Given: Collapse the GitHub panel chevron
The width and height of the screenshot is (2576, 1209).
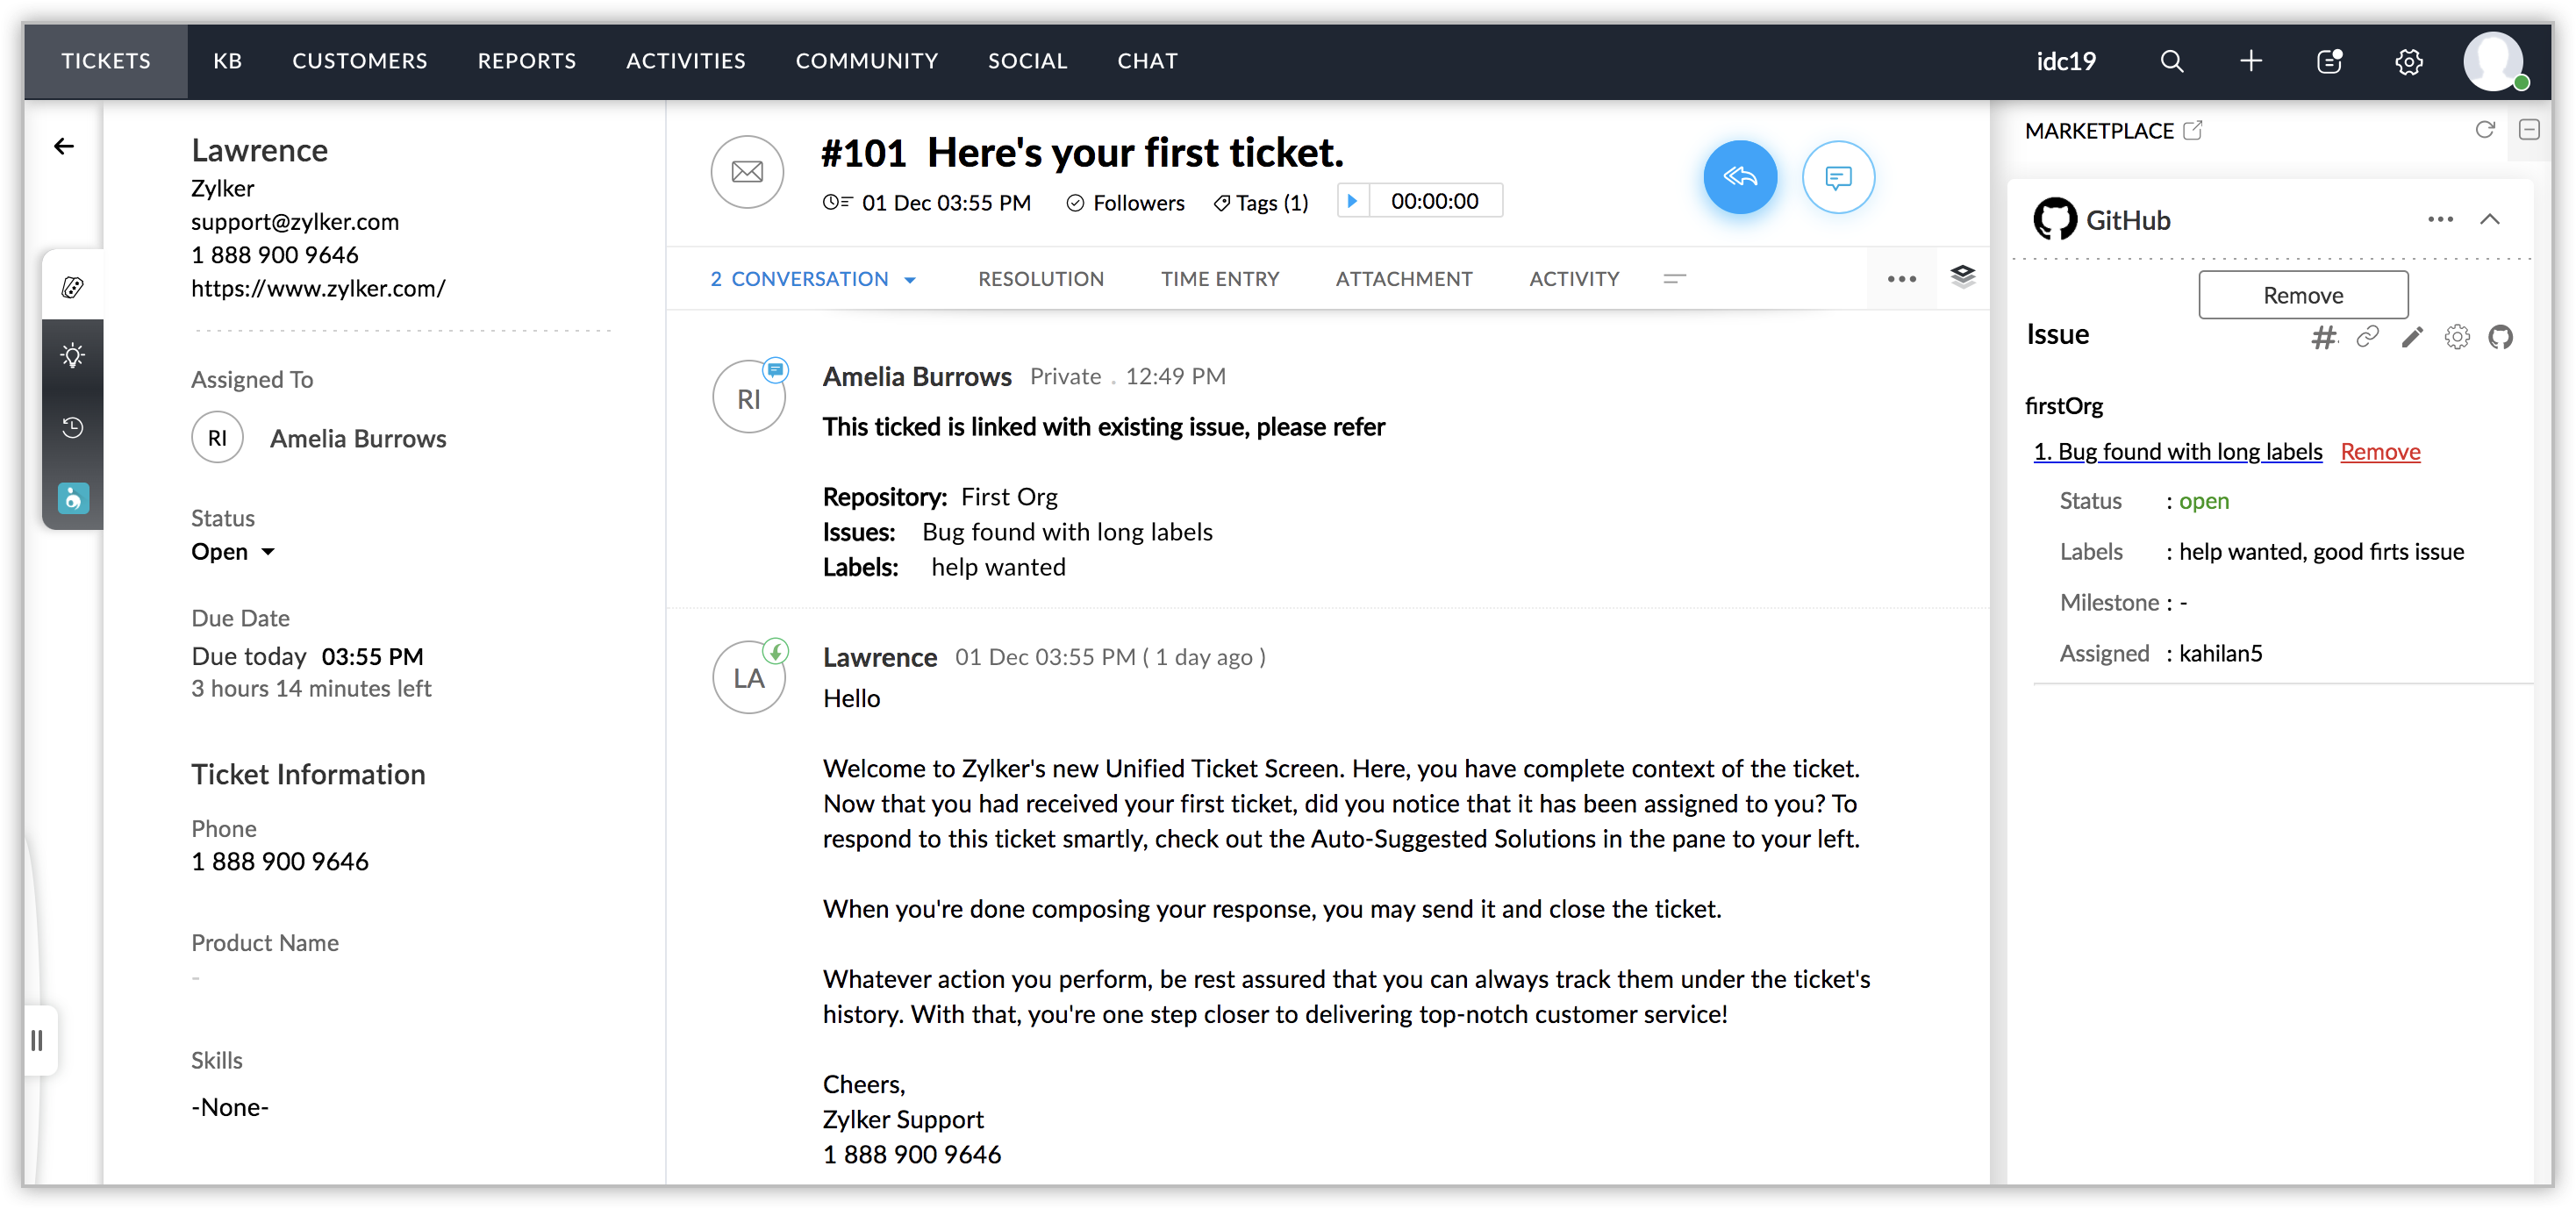Looking at the screenshot, I should click(x=2490, y=219).
